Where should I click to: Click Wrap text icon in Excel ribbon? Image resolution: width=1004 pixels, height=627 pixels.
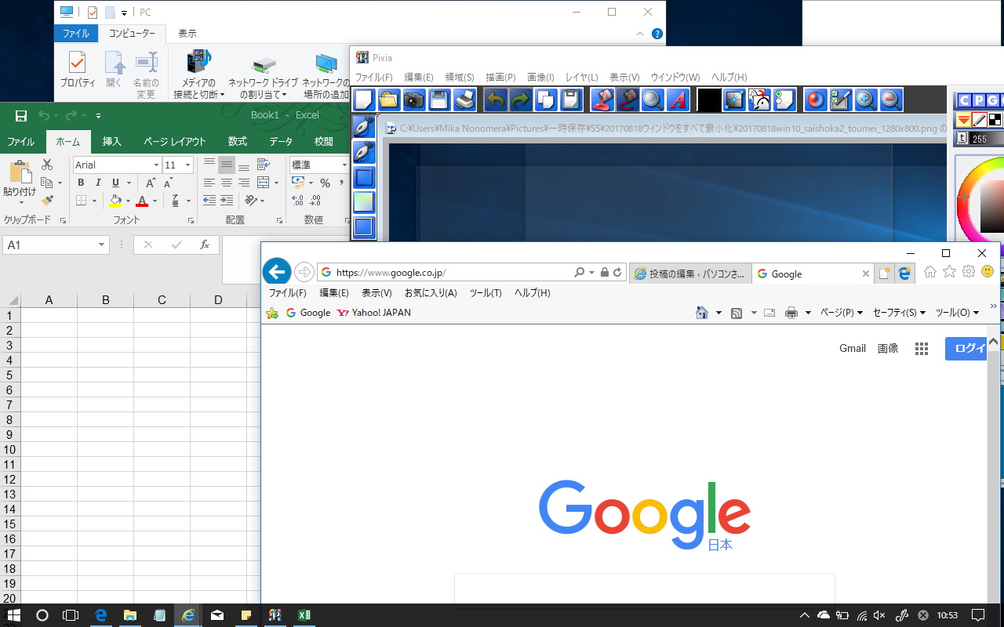[x=262, y=165]
